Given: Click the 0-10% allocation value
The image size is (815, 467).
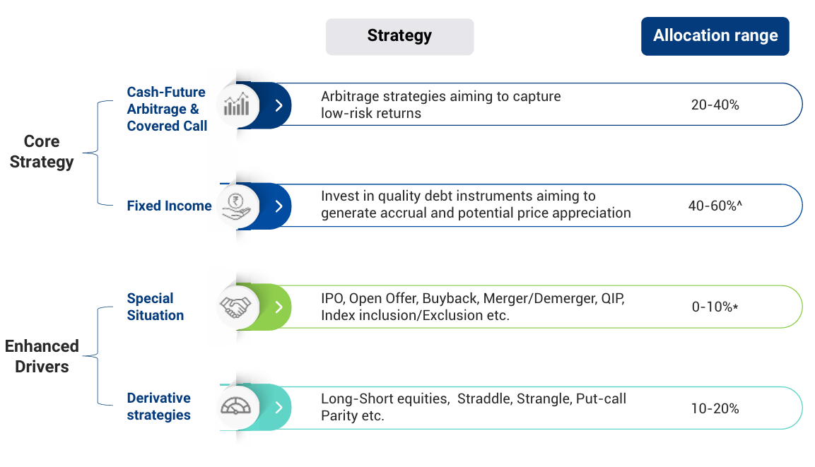Looking at the screenshot, I should [715, 307].
